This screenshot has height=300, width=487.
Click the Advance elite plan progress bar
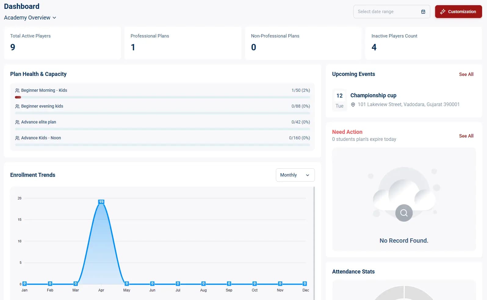tap(163, 129)
